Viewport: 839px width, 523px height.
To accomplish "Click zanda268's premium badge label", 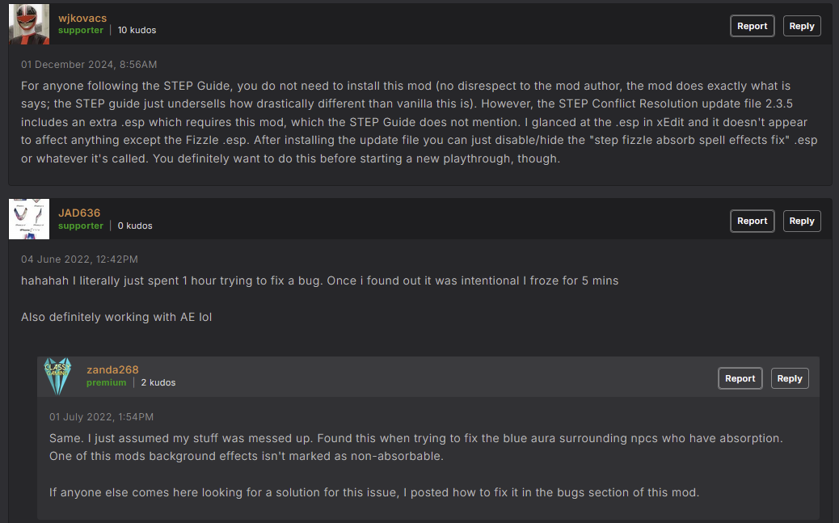I will tap(106, 382).
